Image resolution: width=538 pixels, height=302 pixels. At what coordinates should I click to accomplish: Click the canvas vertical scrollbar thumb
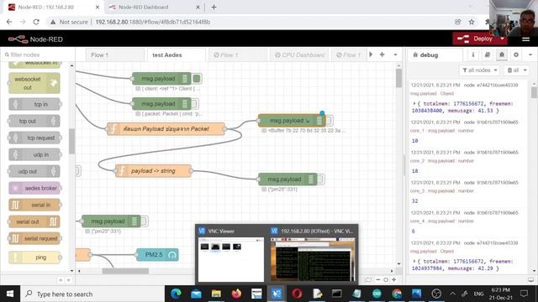tap(398, 78)
